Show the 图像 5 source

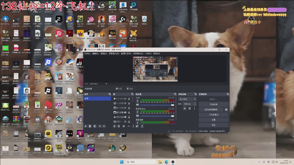coord(125,122)
